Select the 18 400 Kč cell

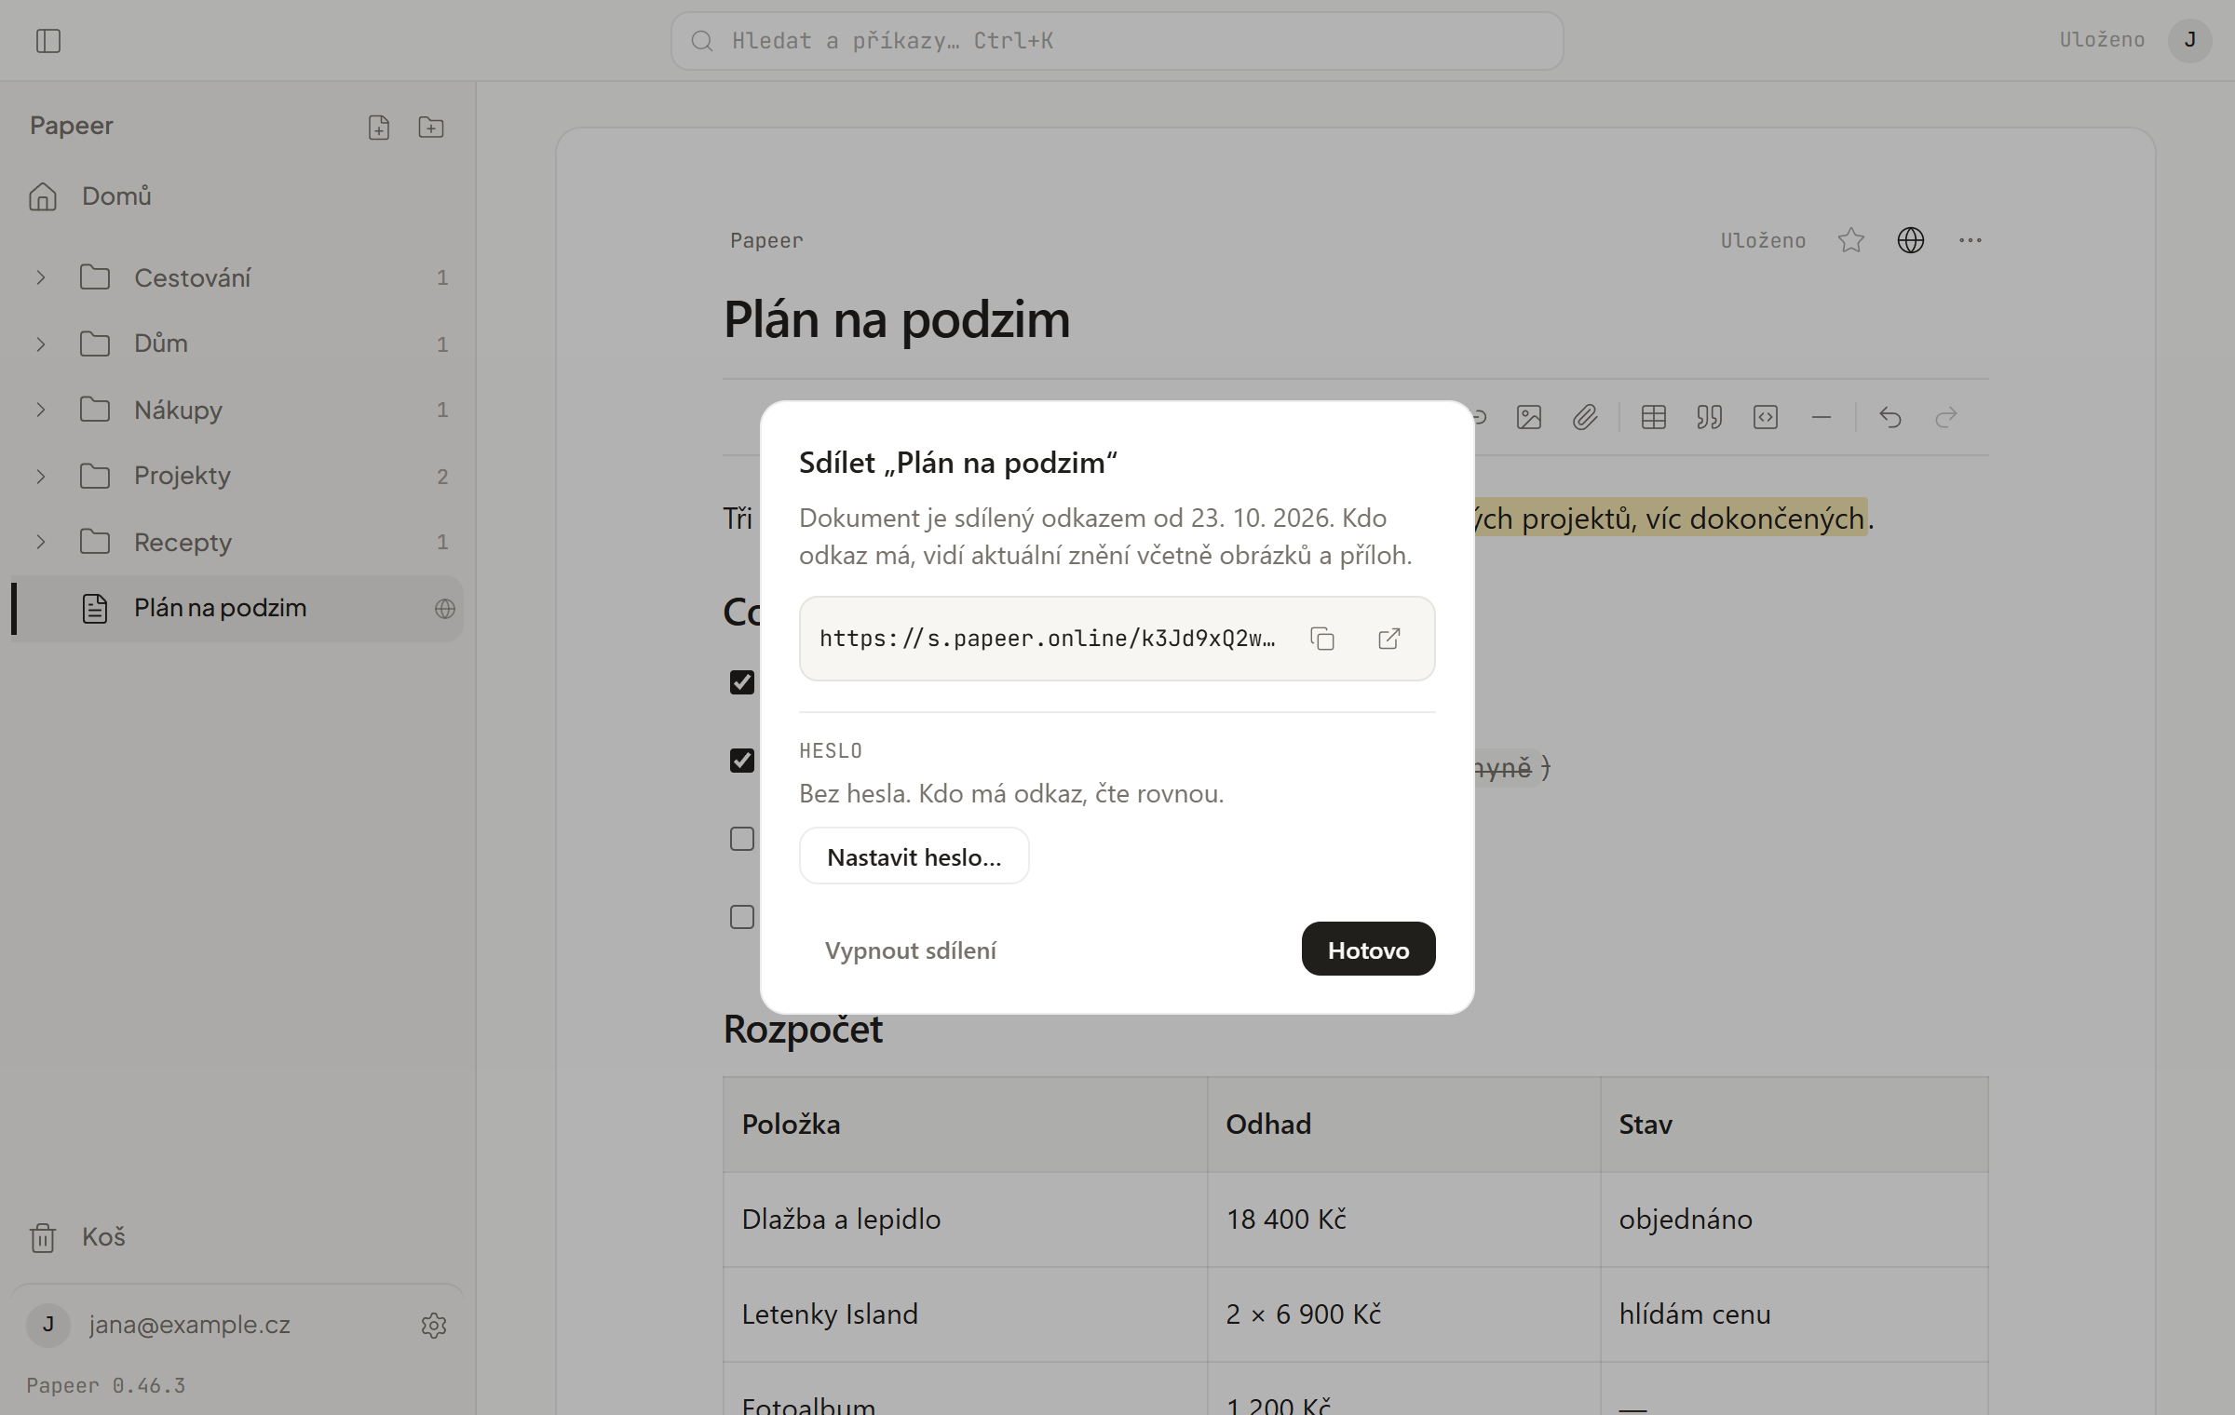tap(1404, 1220)
